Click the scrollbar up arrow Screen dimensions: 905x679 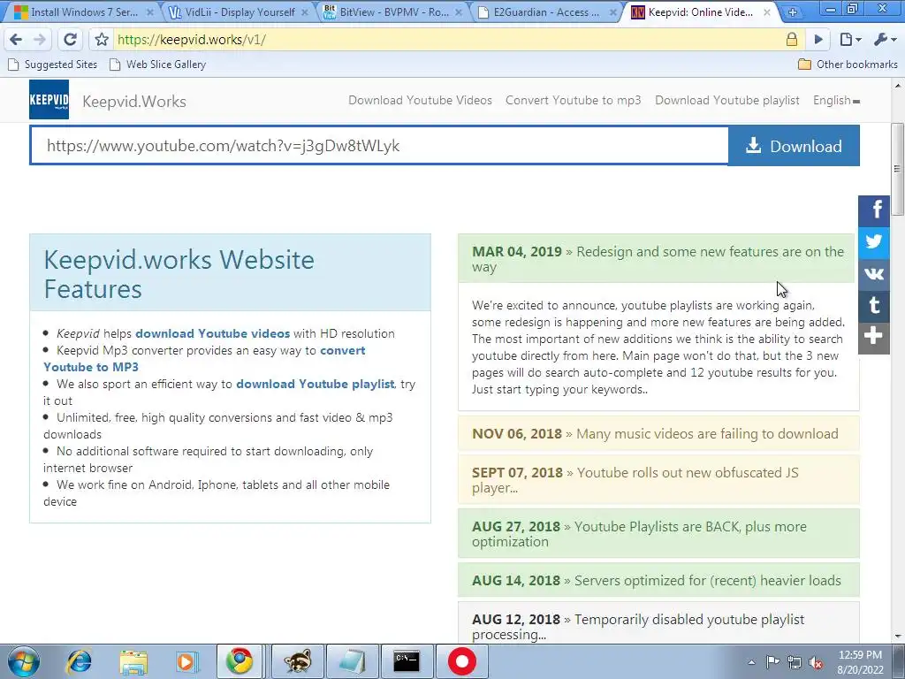pyautogui.click(x=898, y=86)
